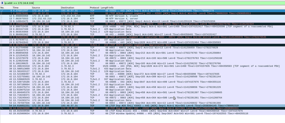The image size is (285, 123).
Task: Sort by the Time column header
Action: pos(16,7)
